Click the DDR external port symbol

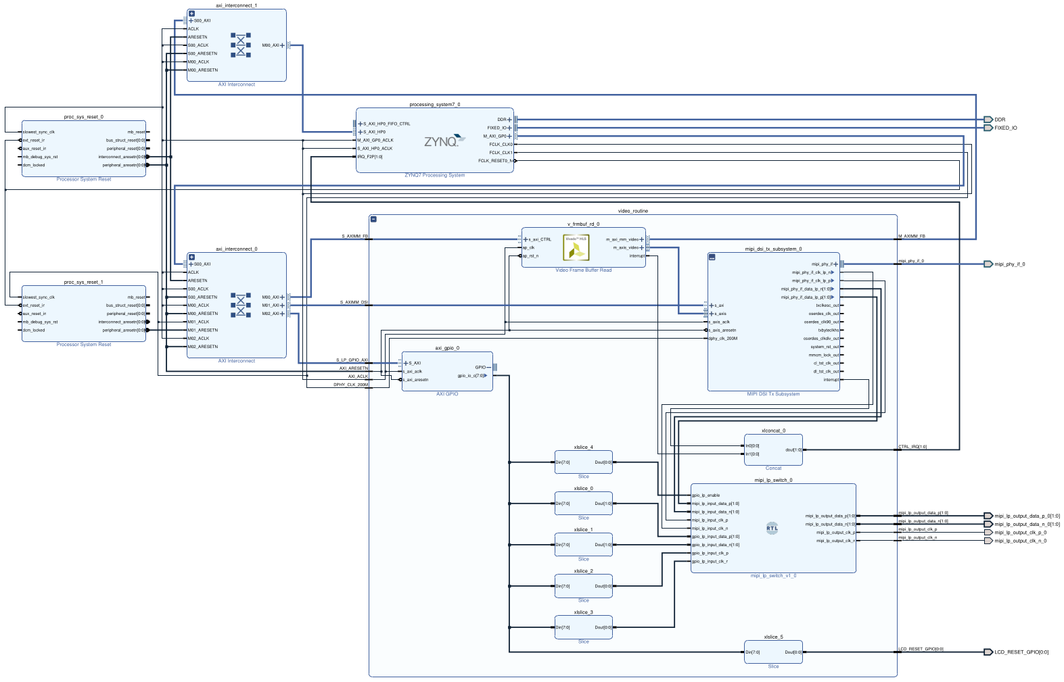pyautogui.click(x=988, y=120)
